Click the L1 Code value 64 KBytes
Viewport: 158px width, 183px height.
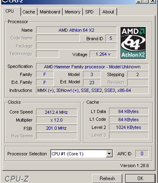tap(129, 120)
